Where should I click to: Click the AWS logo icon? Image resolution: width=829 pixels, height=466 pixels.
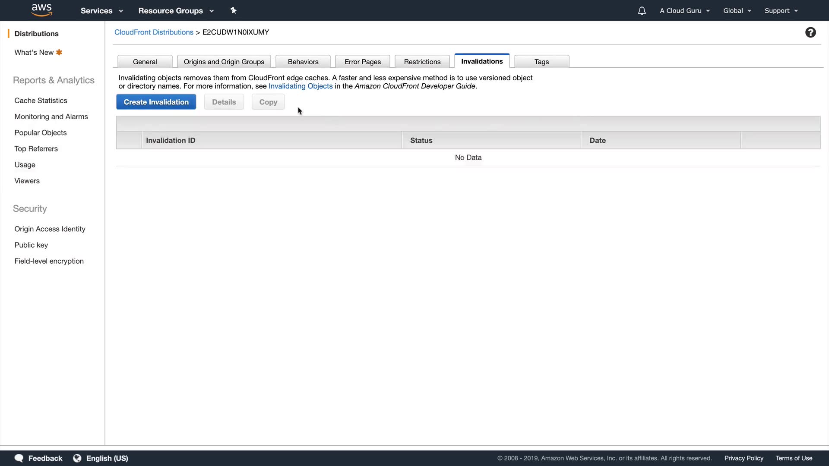41,10
